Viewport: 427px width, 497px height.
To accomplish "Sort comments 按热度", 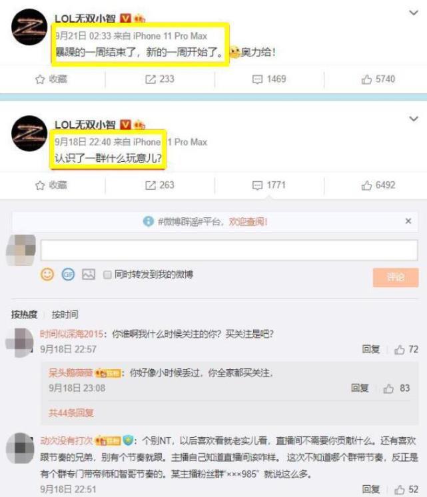I will pyautogui.click(x=24, y=314).
